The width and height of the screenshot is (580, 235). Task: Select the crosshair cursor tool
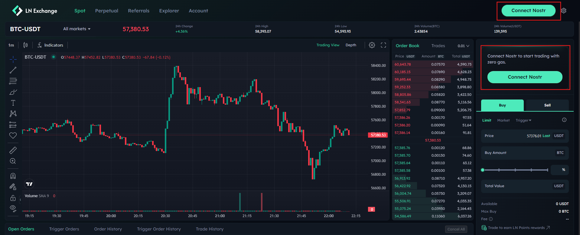(13, 59)
